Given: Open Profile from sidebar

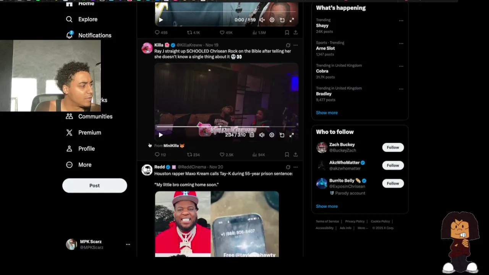Looking at the screenshot, I should (80, 149).
